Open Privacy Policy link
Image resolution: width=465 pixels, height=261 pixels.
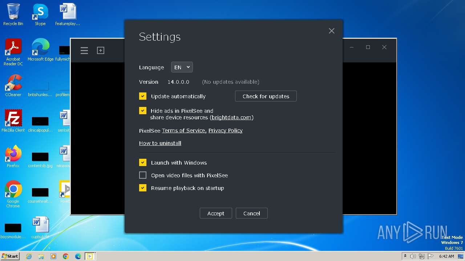point(226,130)
